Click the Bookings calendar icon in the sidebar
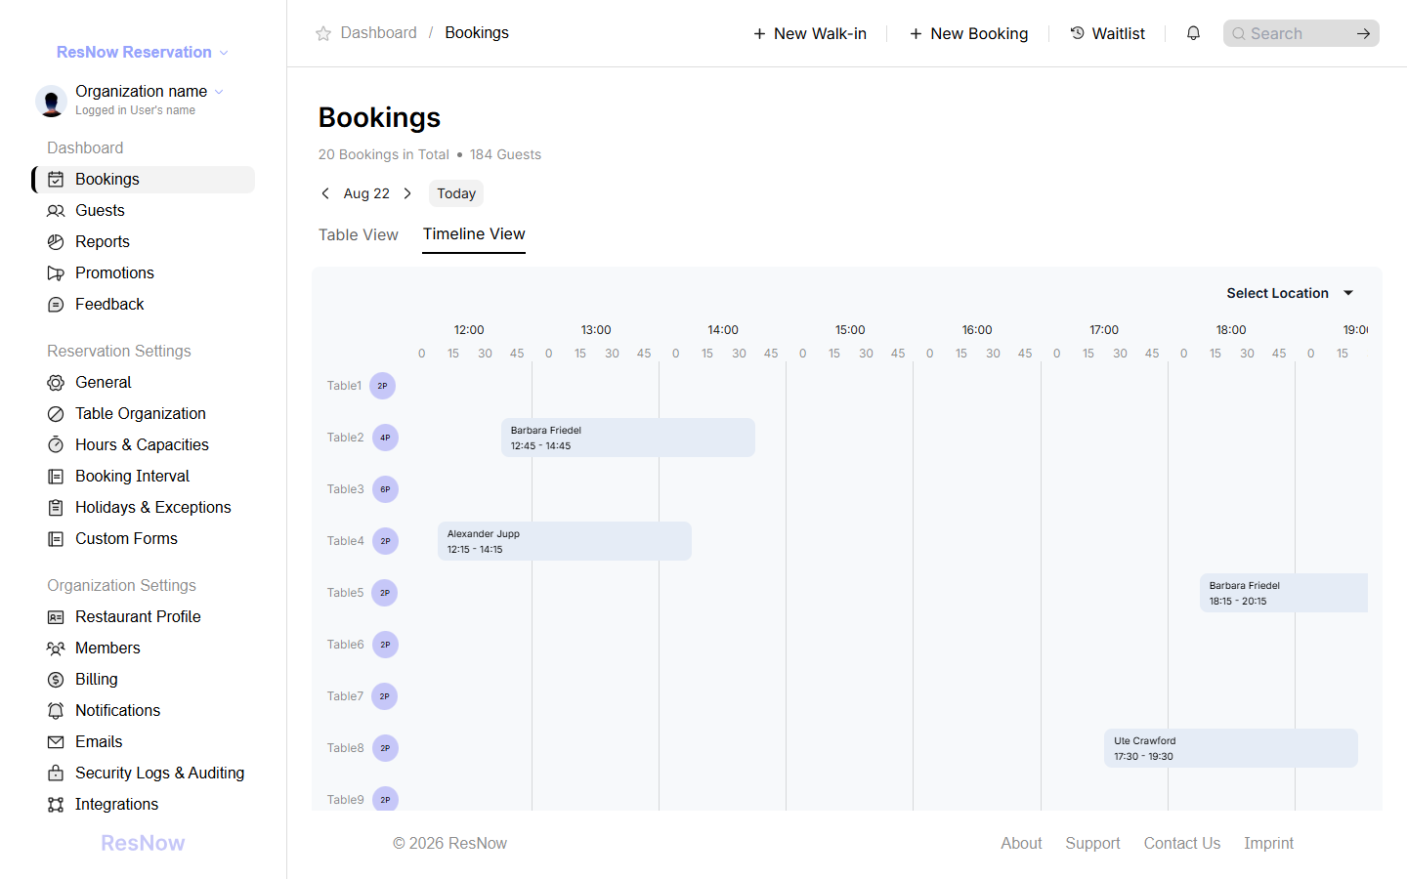 pos(56,180)
